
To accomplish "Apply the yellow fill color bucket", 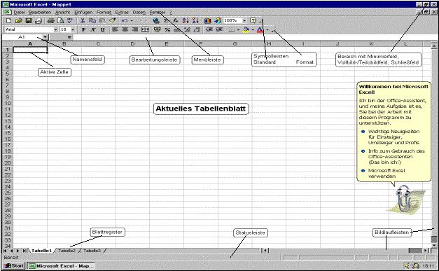I will tap(246, 29).
